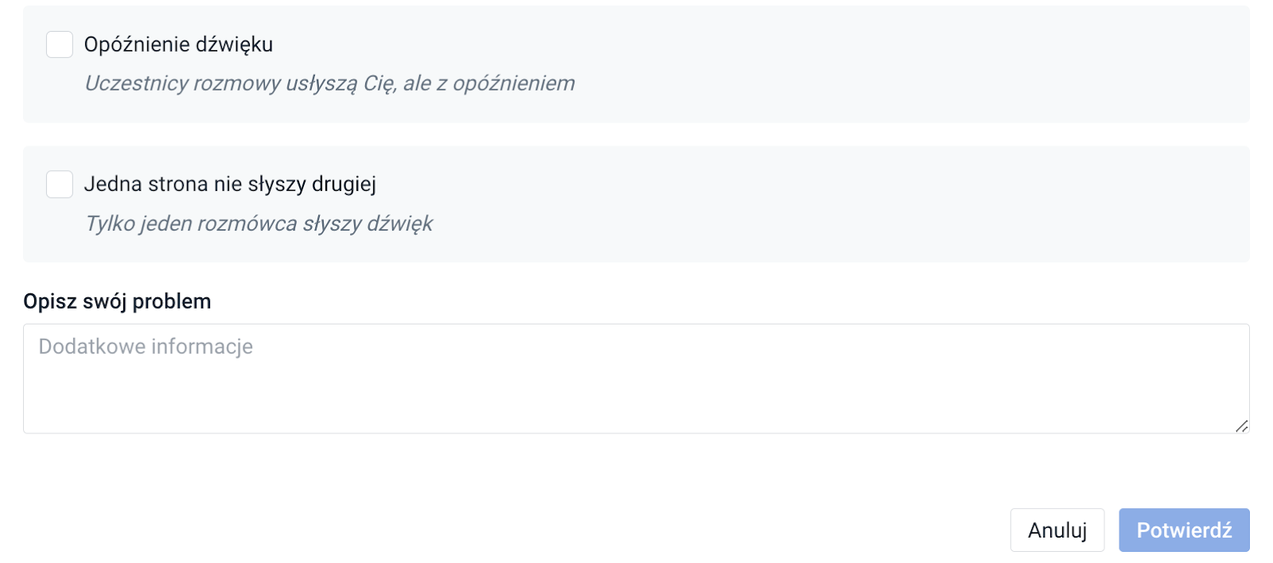Confirm the report with Potwierdź
This screenshot has width=1273, height=563.
point(1185,530)
